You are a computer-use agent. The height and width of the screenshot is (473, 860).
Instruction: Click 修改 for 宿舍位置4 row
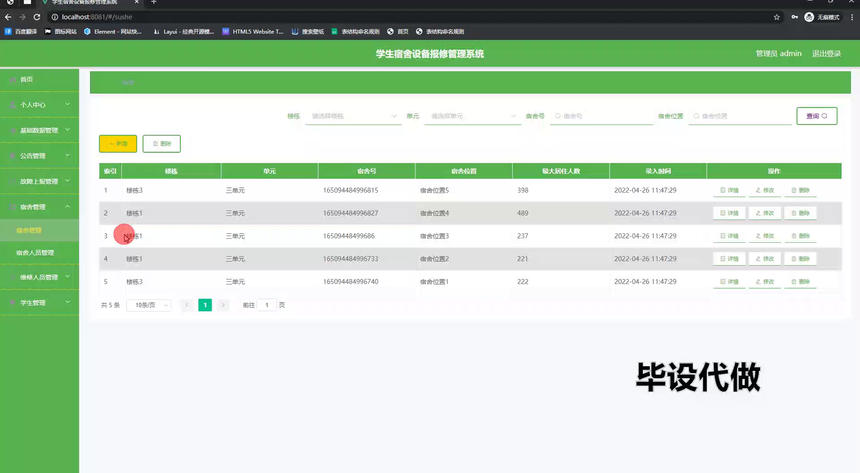coord(765,213)
